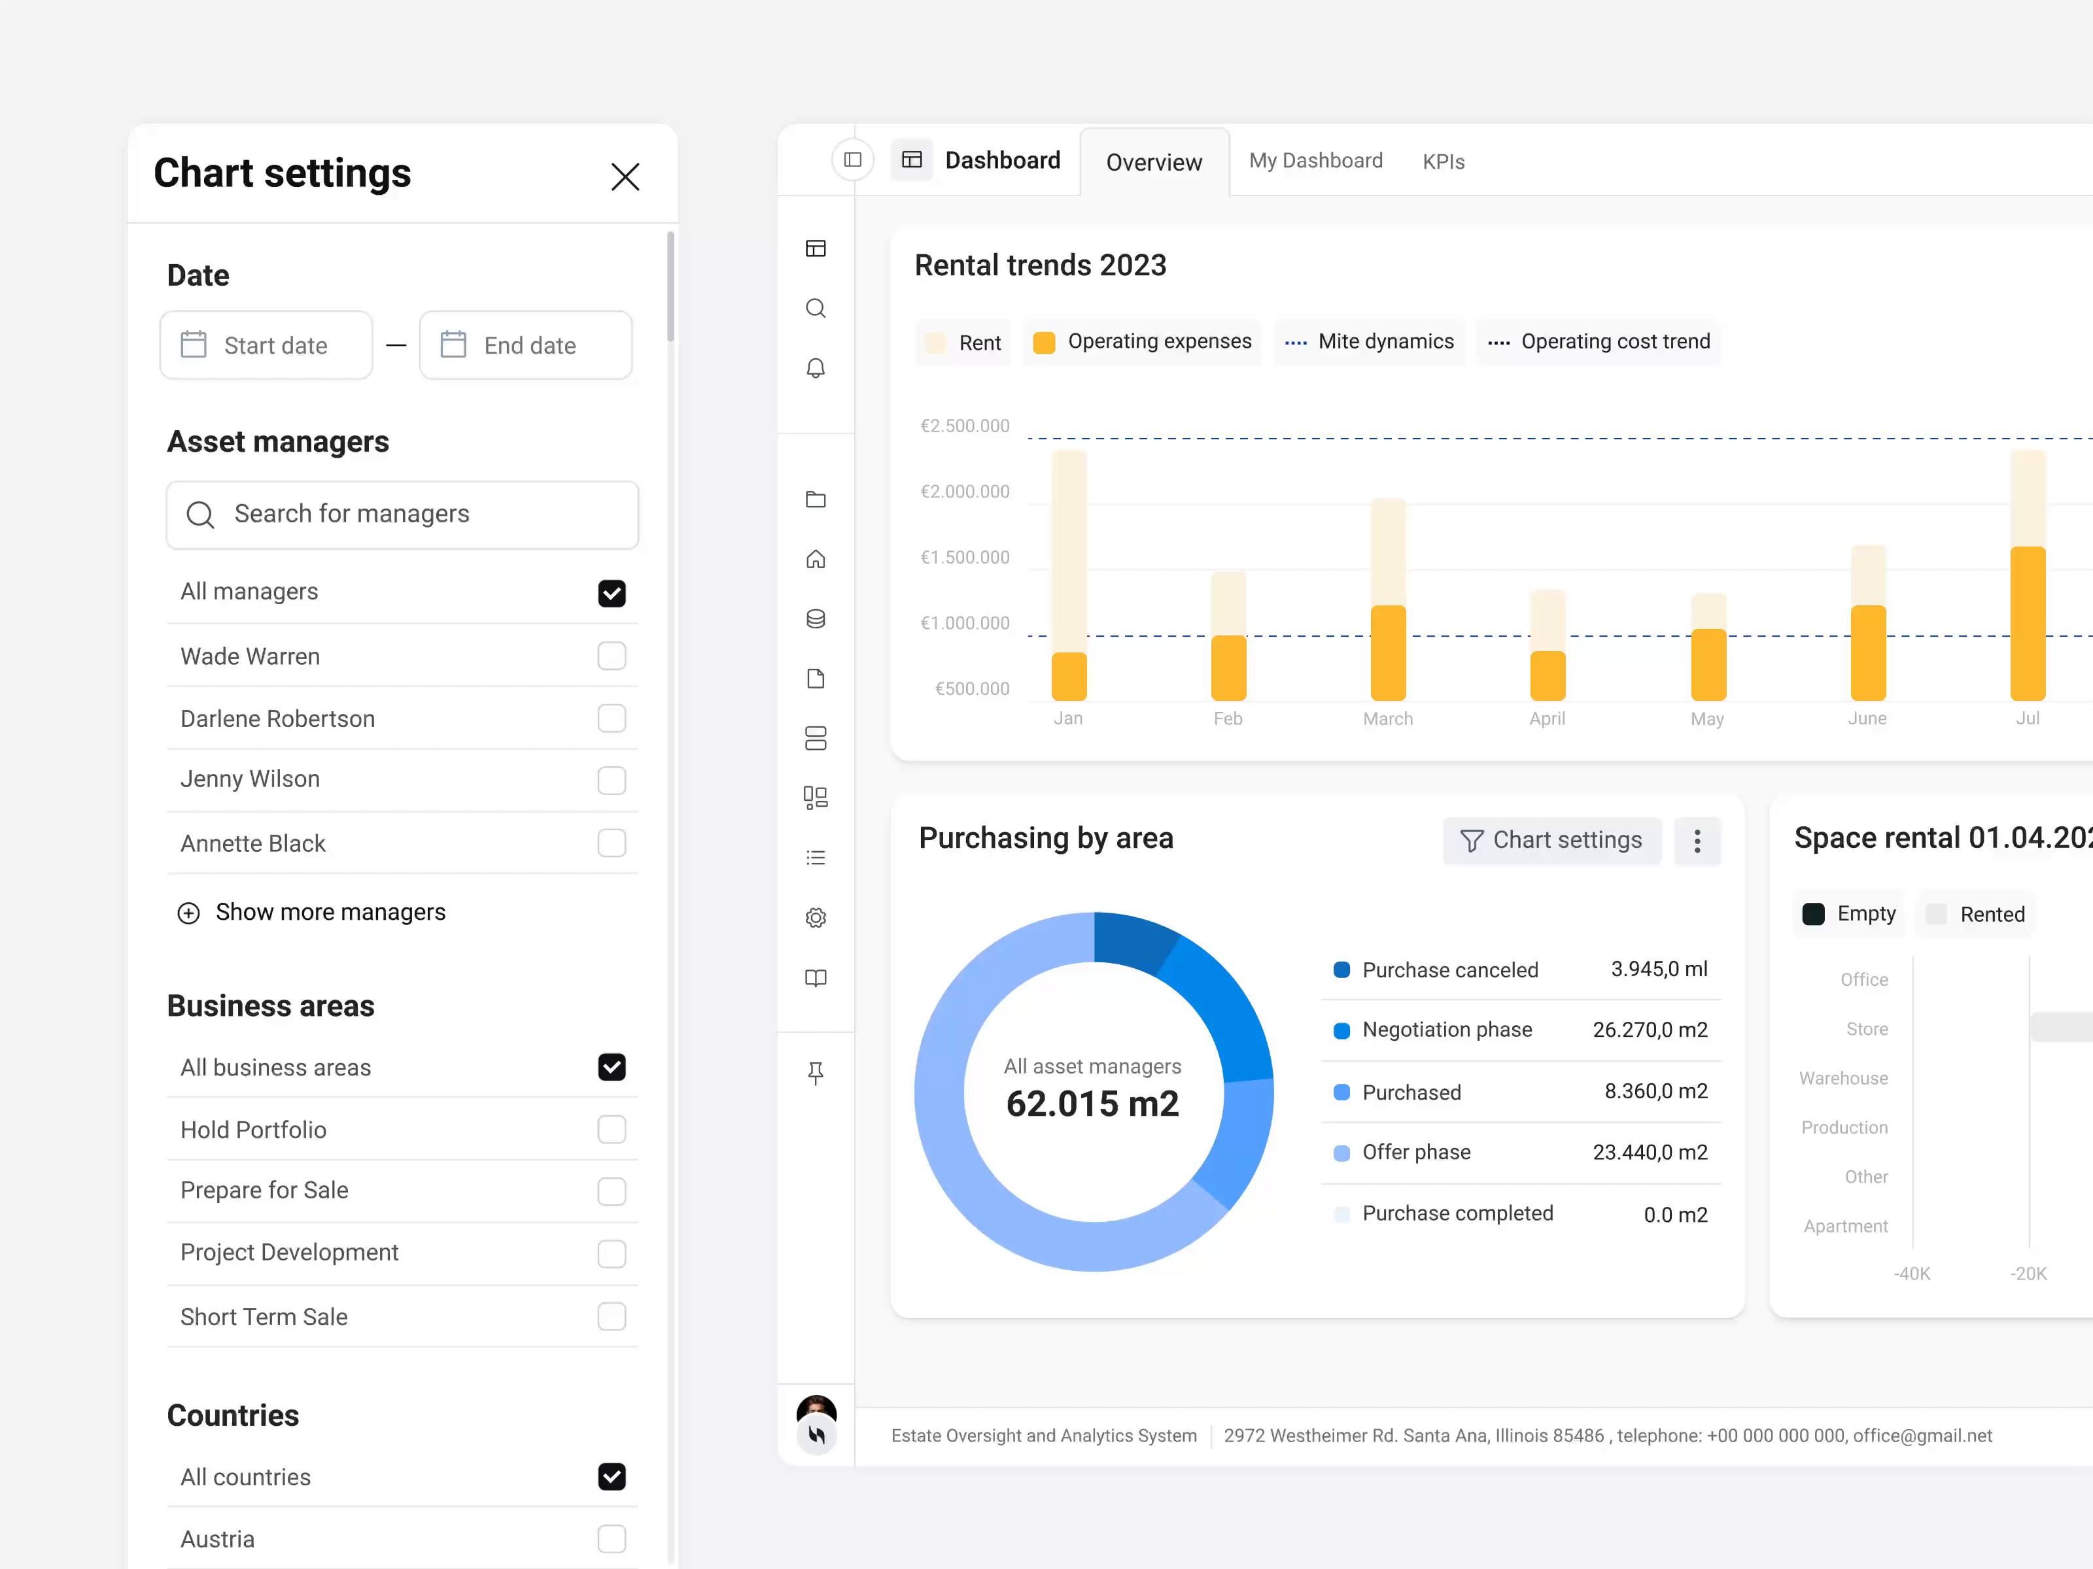Uncheck the All managers checkbox
The height and width of the screenshot is (1569, 2093).
612,593
